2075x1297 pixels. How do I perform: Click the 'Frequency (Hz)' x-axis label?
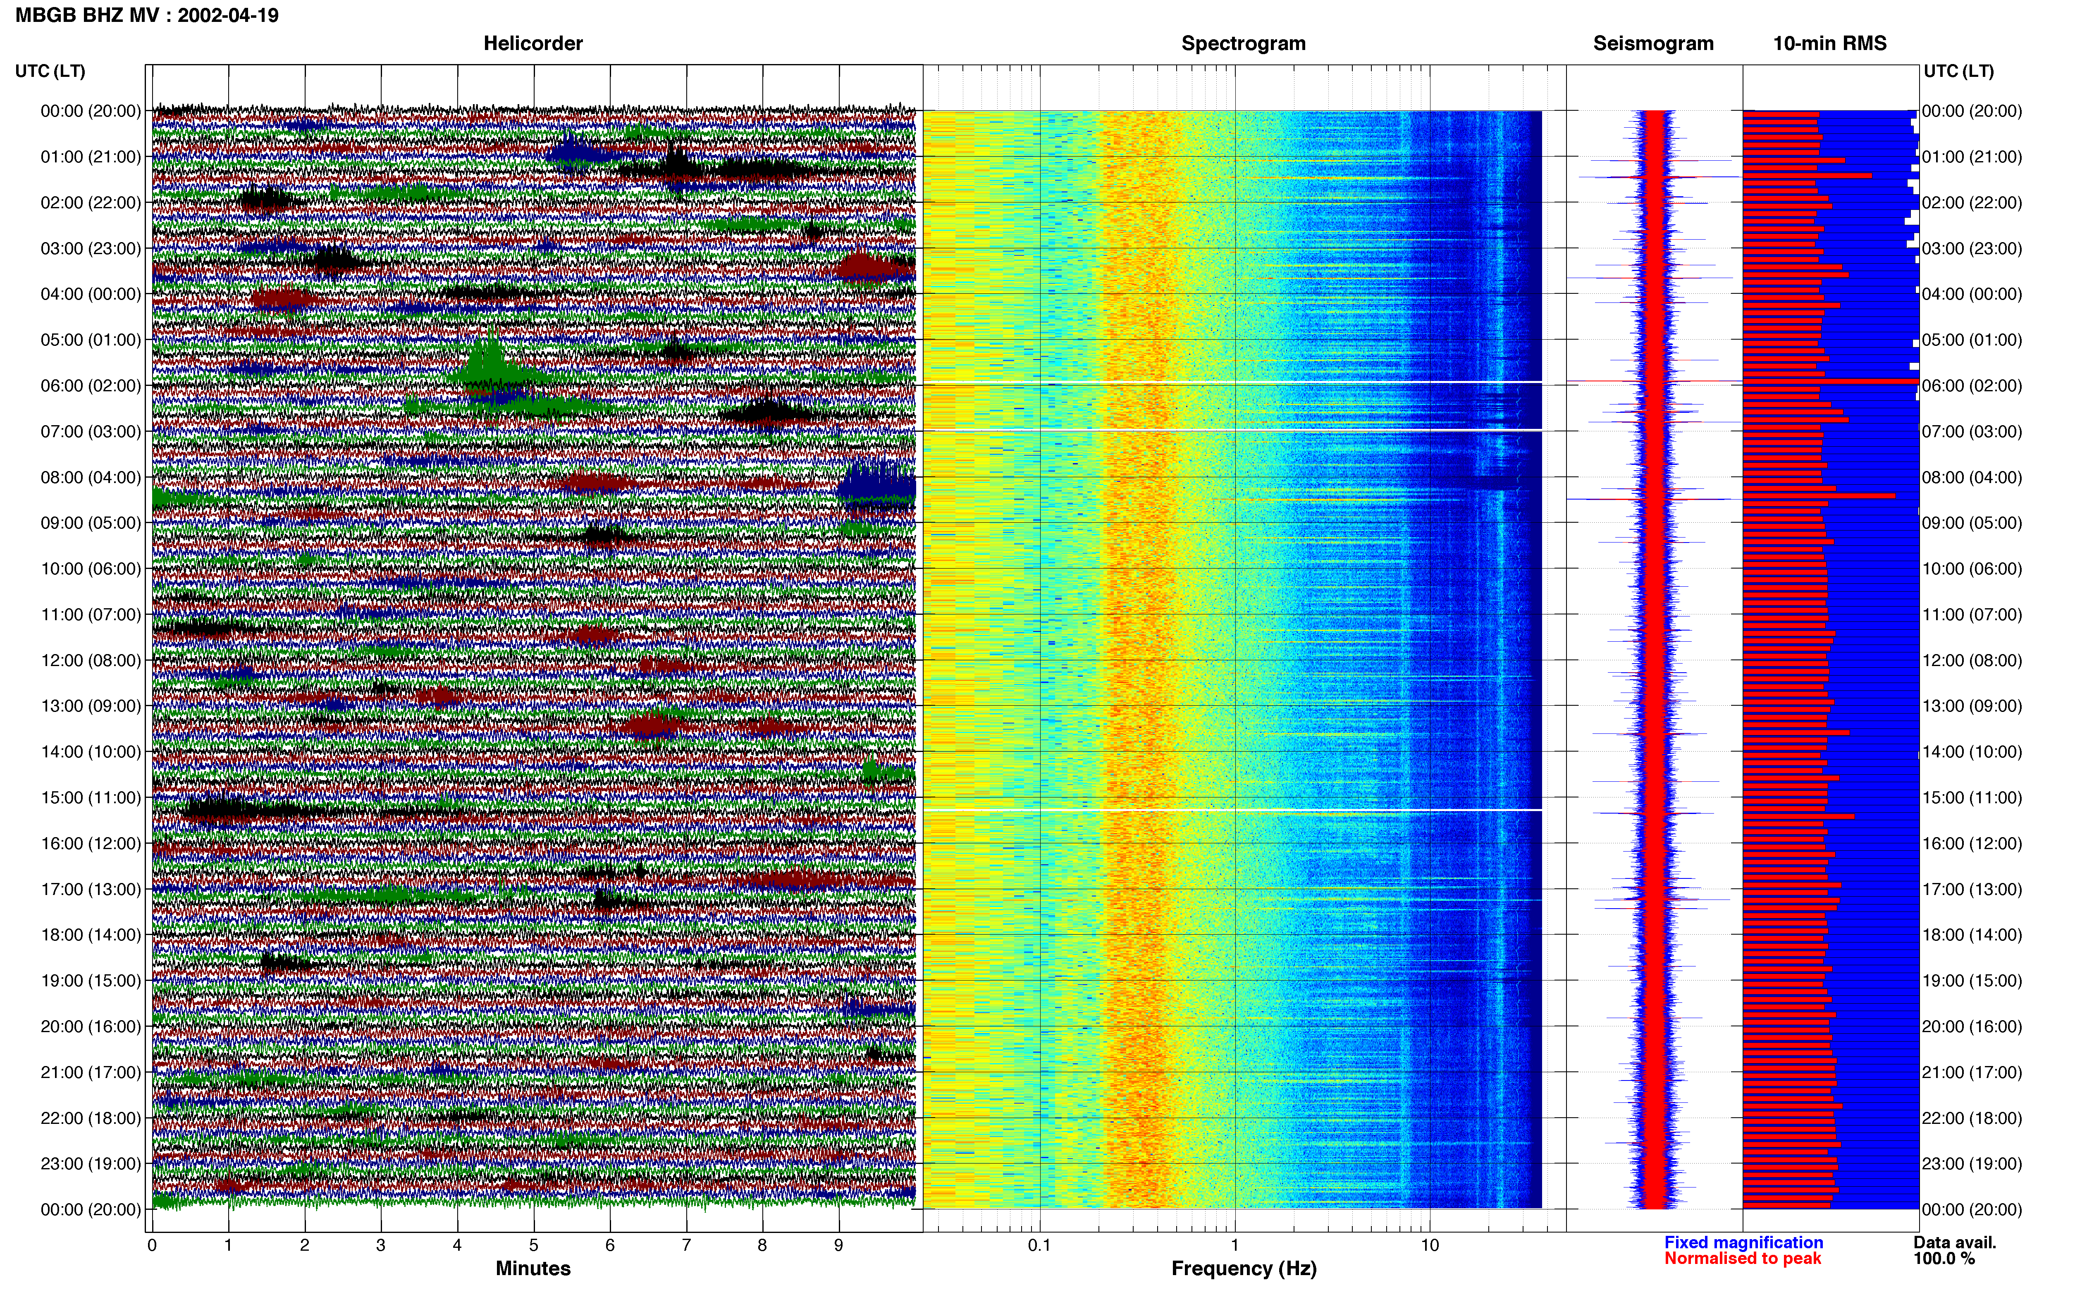point(1244,1268)
